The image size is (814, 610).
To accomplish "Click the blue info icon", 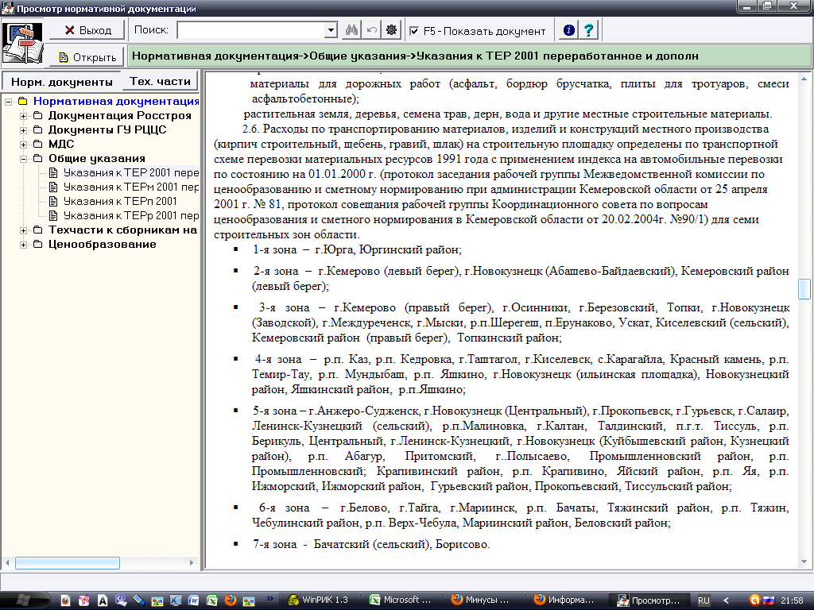I will [568, 31].
